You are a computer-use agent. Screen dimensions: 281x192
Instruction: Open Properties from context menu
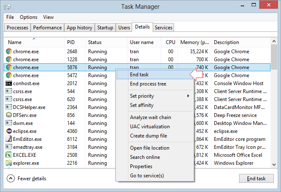(x=155, y=166)
